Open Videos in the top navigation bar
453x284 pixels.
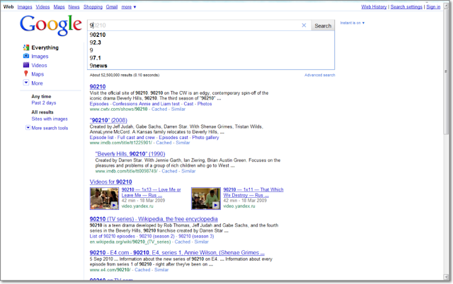point(42,7)
